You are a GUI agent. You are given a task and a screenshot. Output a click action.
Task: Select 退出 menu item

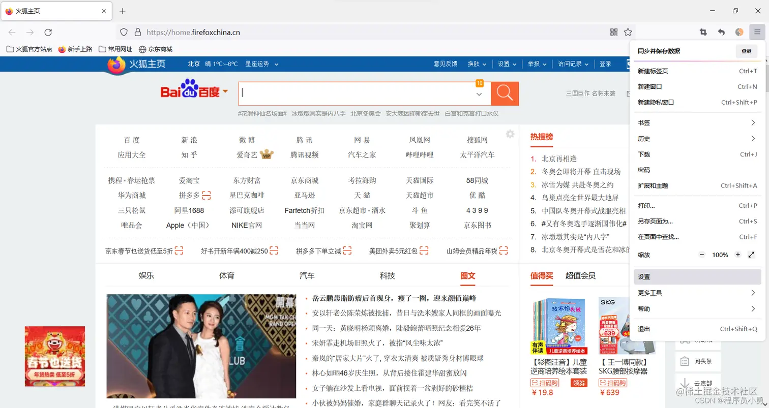[697, 329]
